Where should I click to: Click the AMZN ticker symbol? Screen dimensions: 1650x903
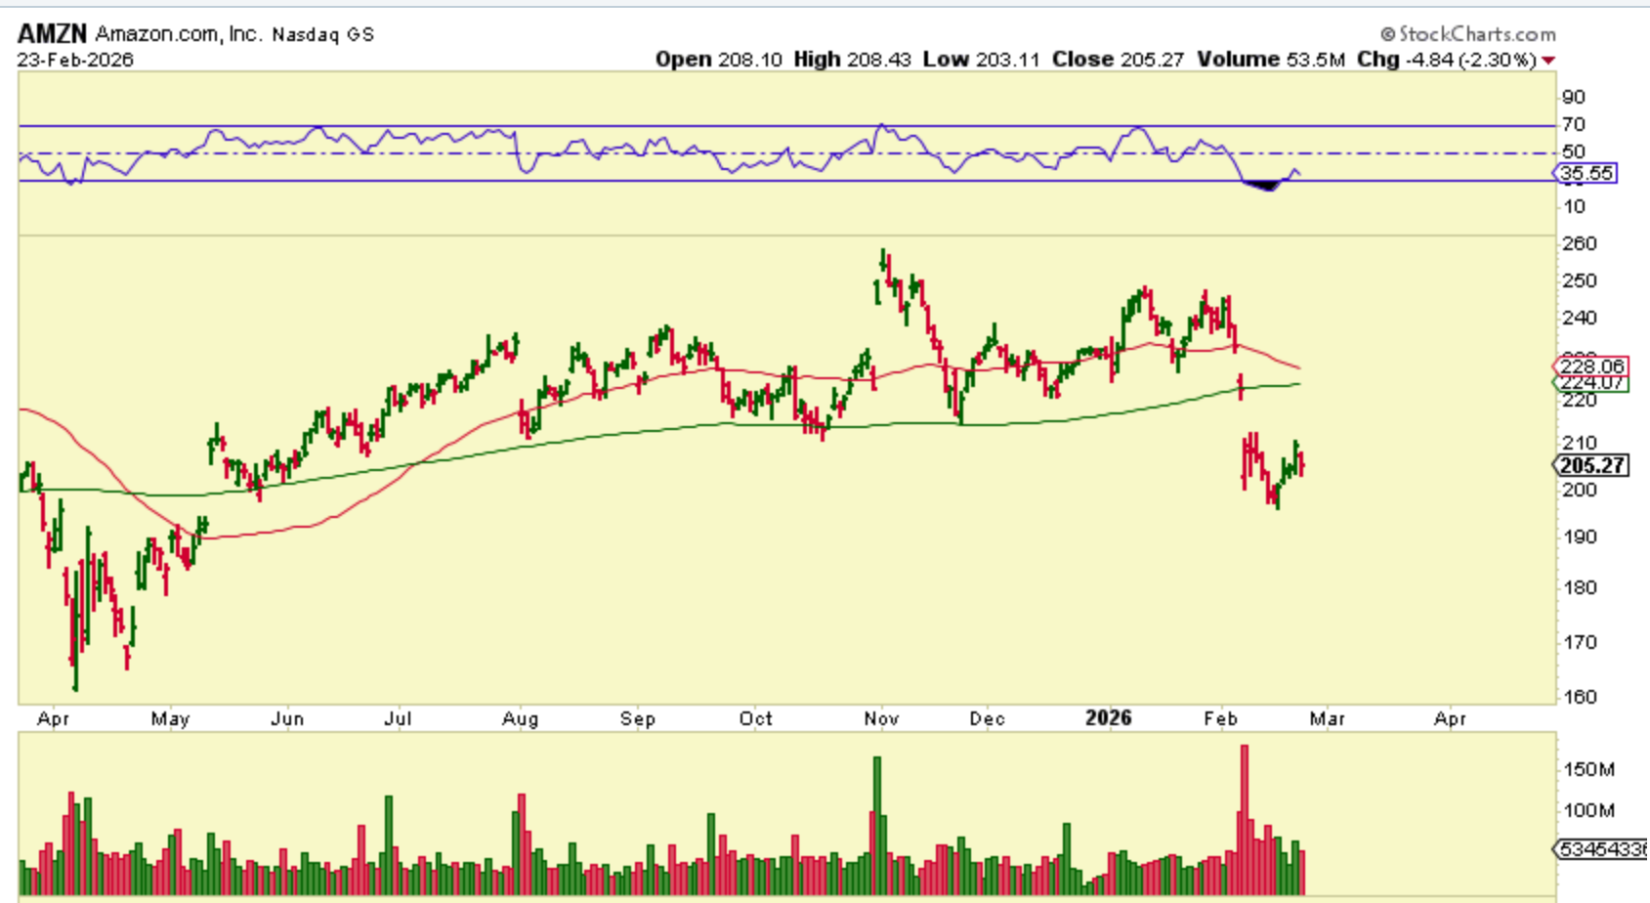pyautogui.click(x=52, y=34)
